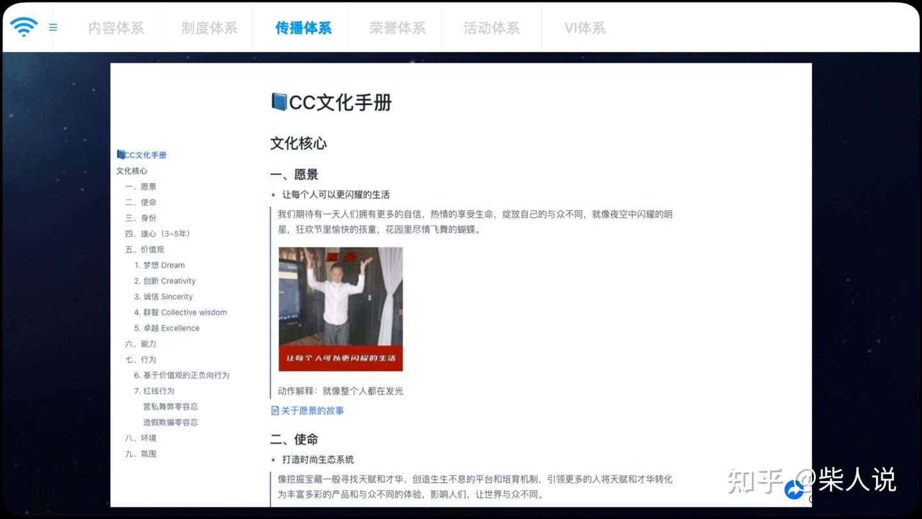Click the book icon before the CC文化手册 title
The height and width of the screenshot is (519, 922).
(x=279, y=103)
